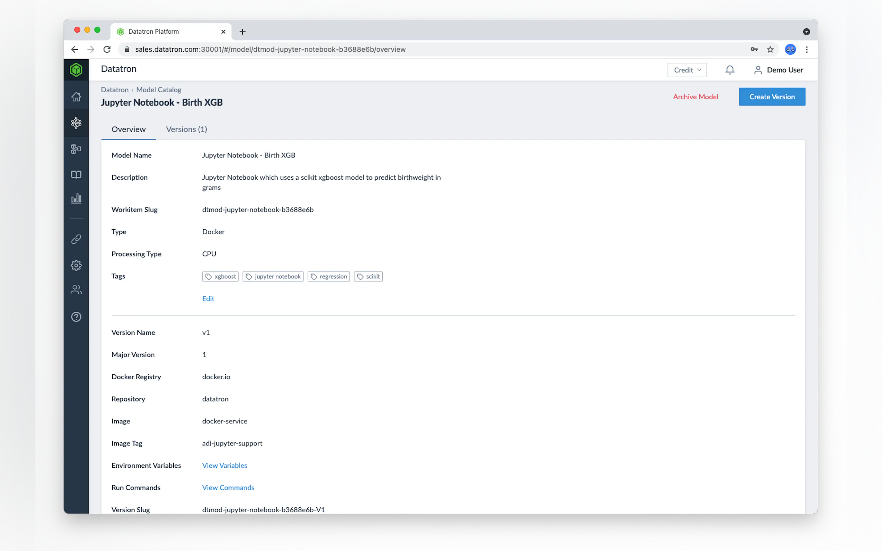This screenshot has width=882, height=551.
Task: Select the Overview tab
Action: (128, 129)
